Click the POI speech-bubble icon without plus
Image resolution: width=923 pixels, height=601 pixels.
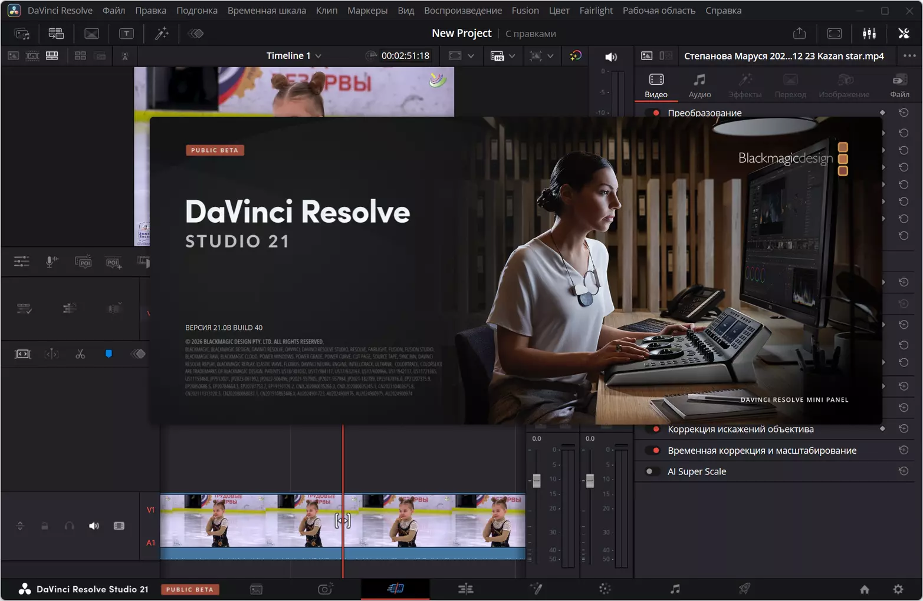pos(83,262)
